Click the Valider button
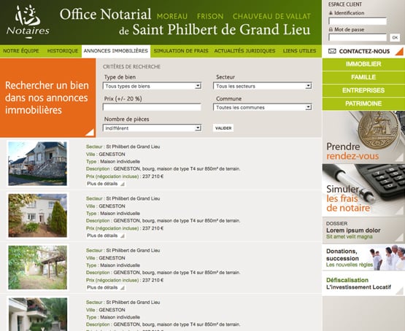The image size is (405, 331). 223,128
